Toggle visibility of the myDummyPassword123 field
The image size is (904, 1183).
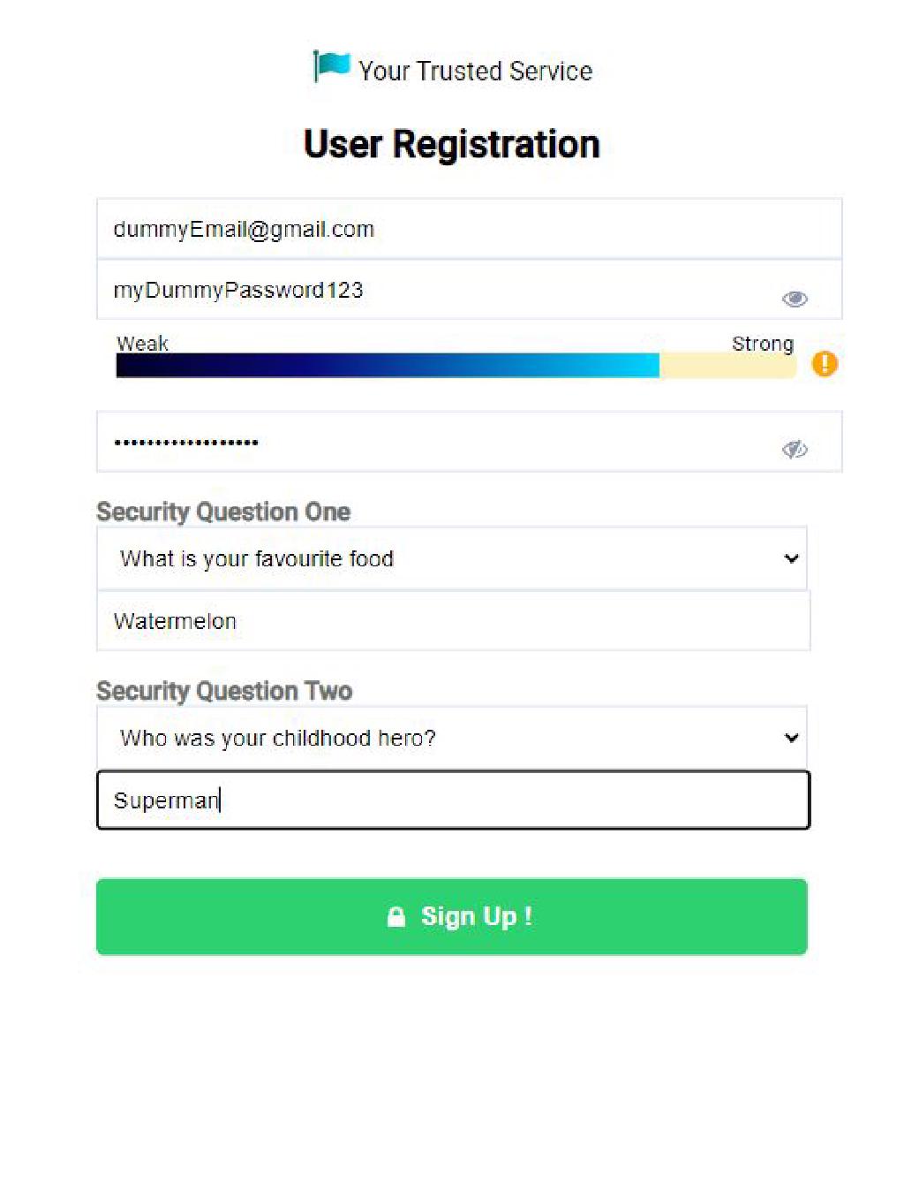point(795,300)
